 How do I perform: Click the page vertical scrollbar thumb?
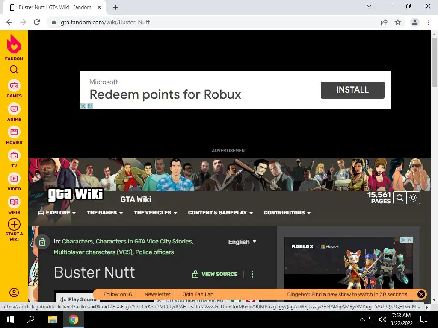click(x=434, y=62)
